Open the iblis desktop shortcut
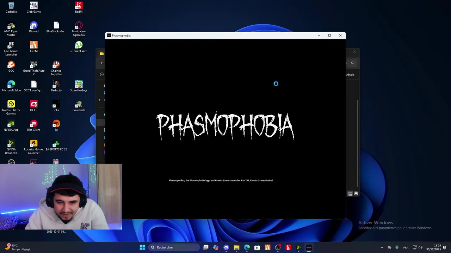Image resolution: width=451 pixels, height=253 pixels. point(56,106)
